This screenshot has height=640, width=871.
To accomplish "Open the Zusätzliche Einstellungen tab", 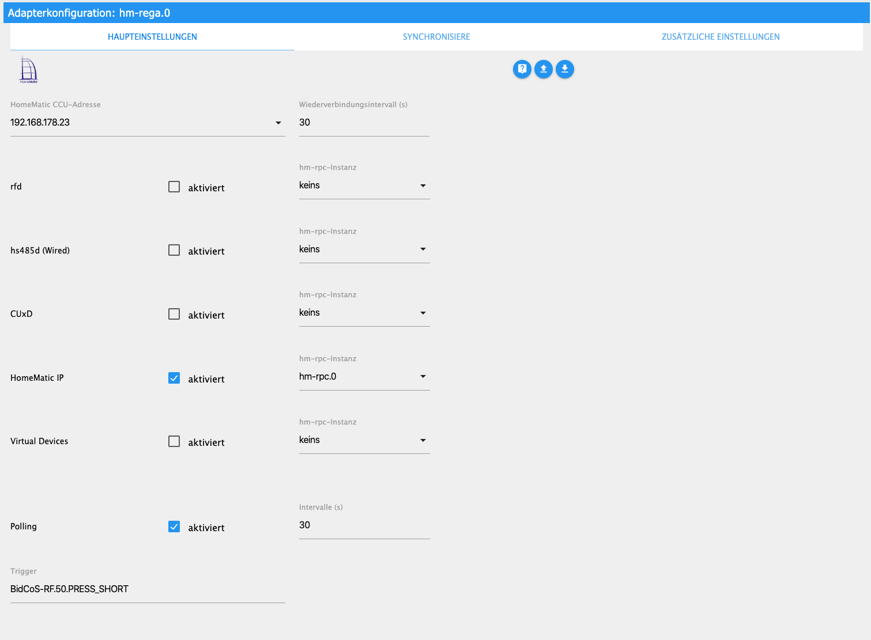I will coord(721,37).
